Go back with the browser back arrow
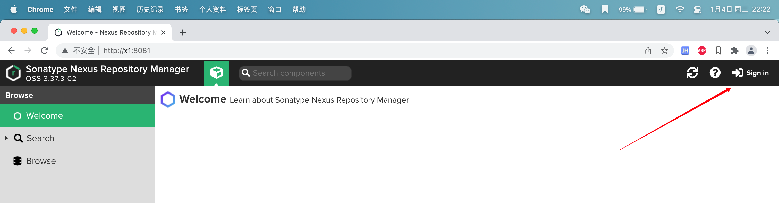Image resolution: width=779 pixels, height=203 pixels. tap(11, 50)
